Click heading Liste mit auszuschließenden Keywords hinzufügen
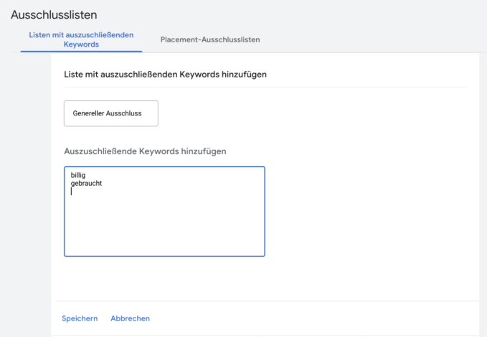 point(165,75)
